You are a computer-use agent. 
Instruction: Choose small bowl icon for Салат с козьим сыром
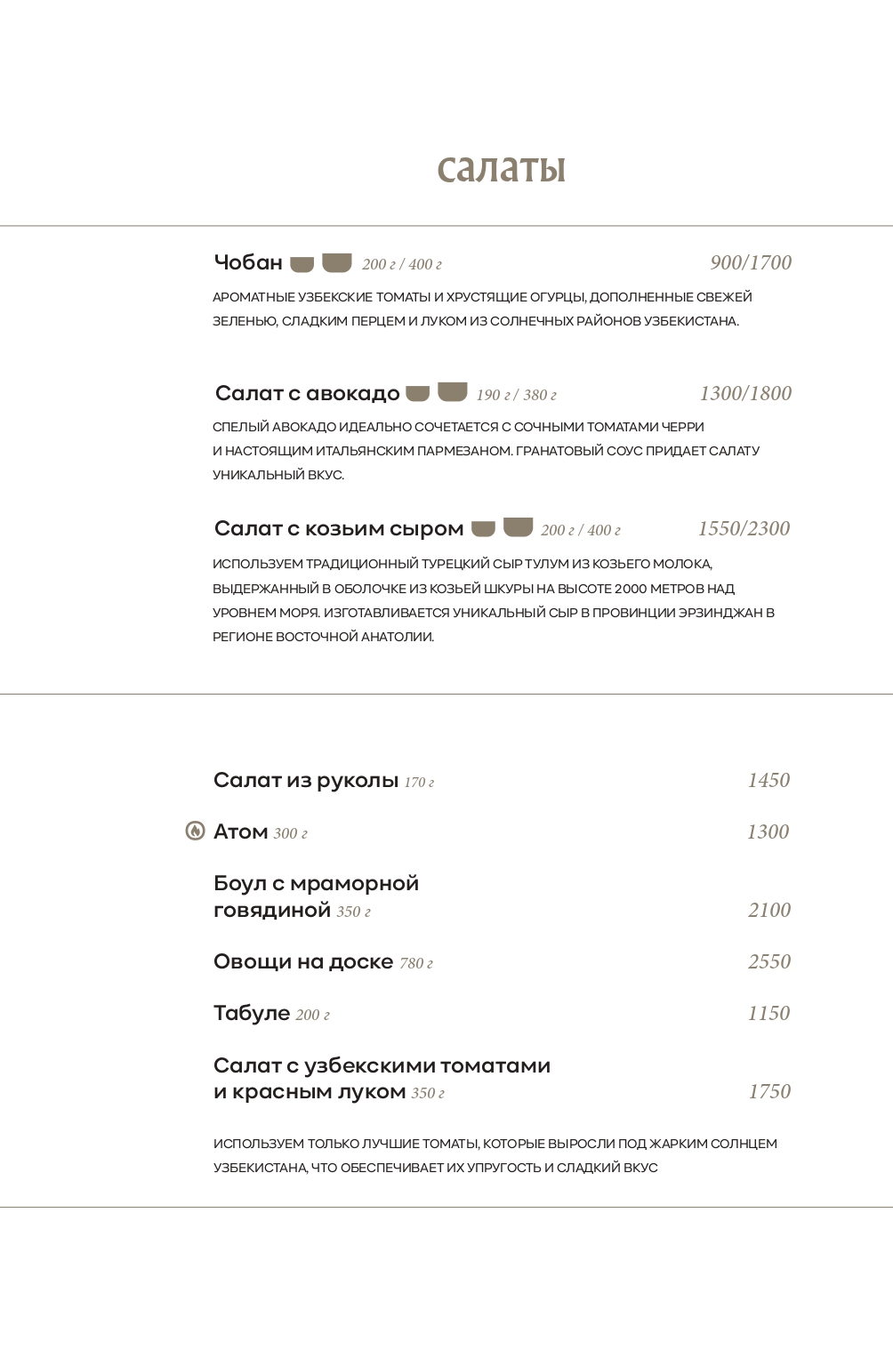(x=483, y=529)
